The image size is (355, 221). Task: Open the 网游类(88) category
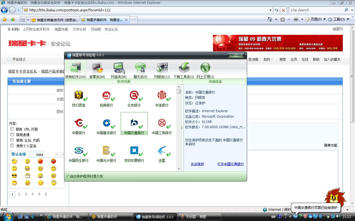coord(119,70)
